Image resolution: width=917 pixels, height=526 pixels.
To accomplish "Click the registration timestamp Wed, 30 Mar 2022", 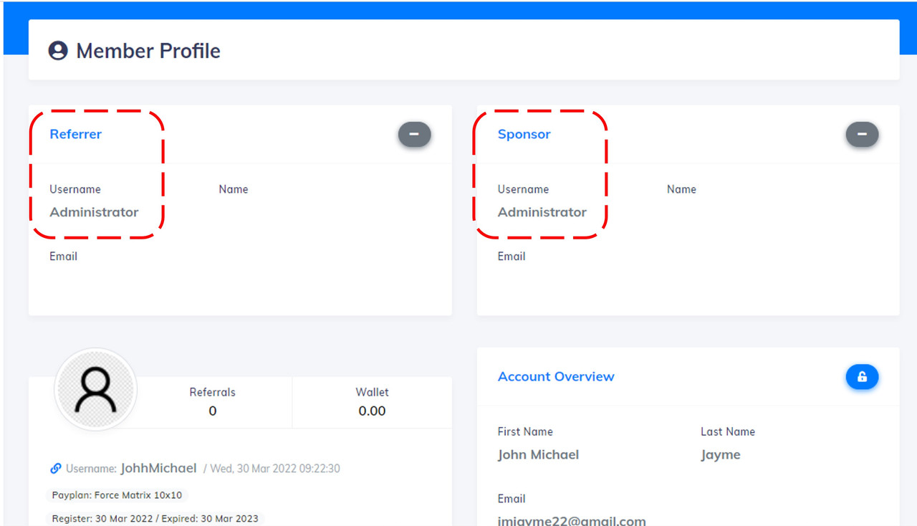I will point(275,469).
